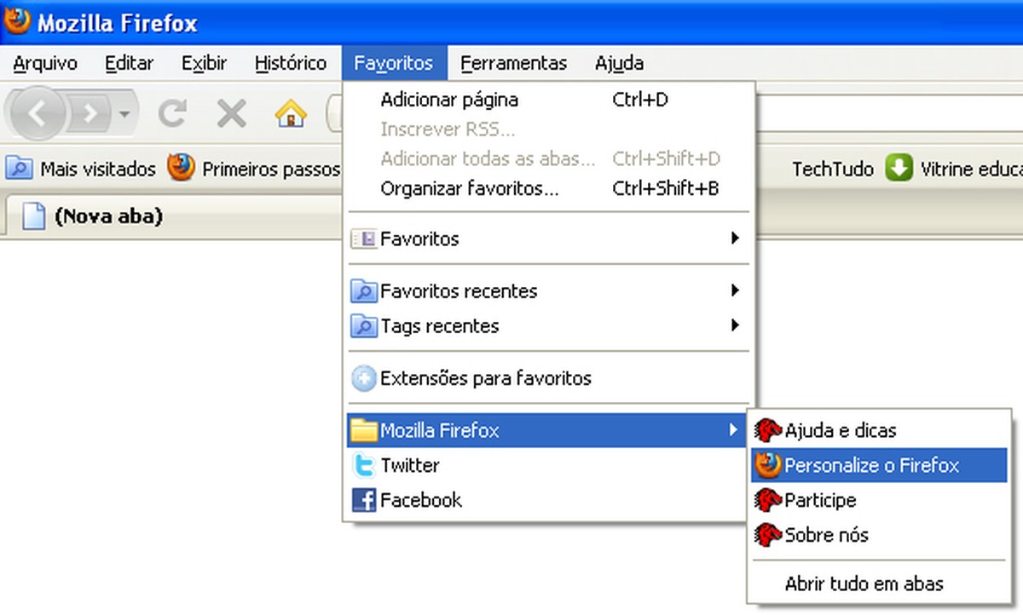Click the Stop loading X icon
Image resolution: width=1023 pixels, height=615 pixels.
click(231, 112)
